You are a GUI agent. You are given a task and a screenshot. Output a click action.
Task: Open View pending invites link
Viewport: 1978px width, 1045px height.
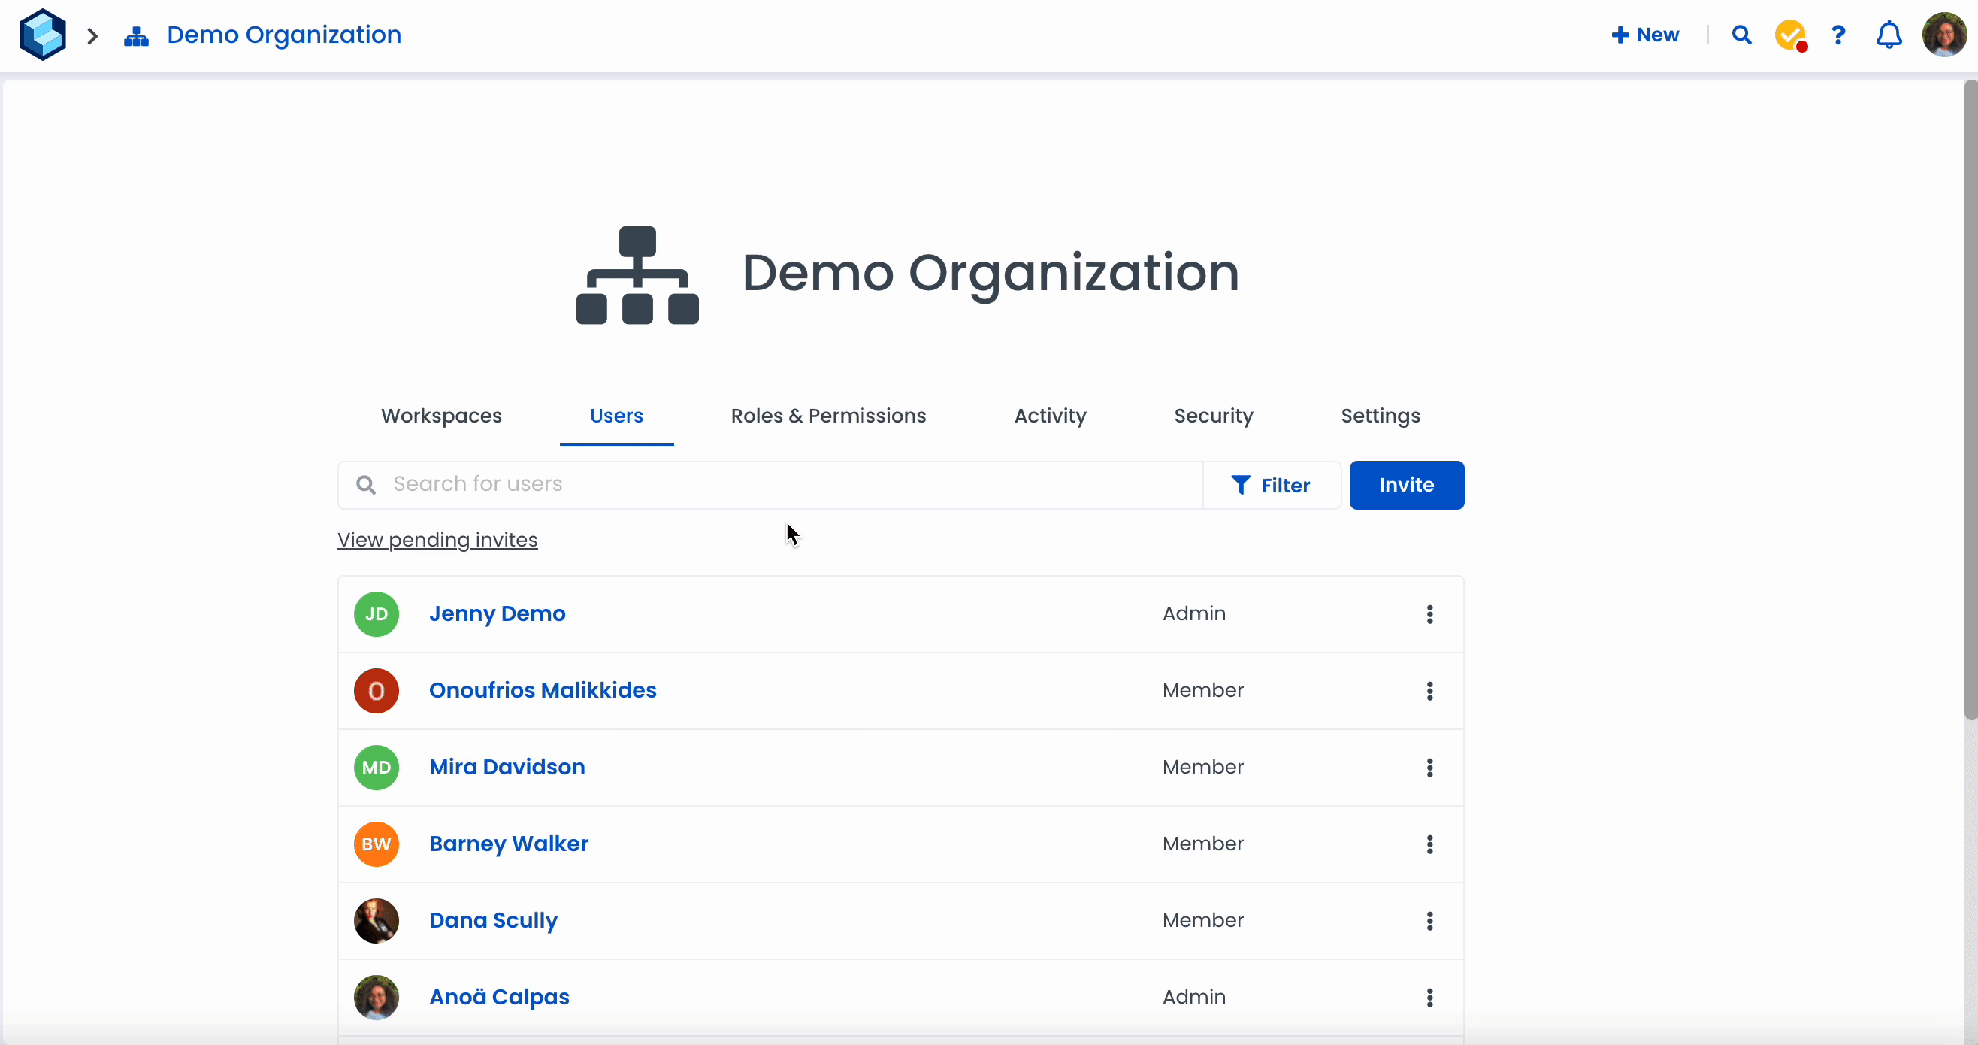click(x=437, y=539)
